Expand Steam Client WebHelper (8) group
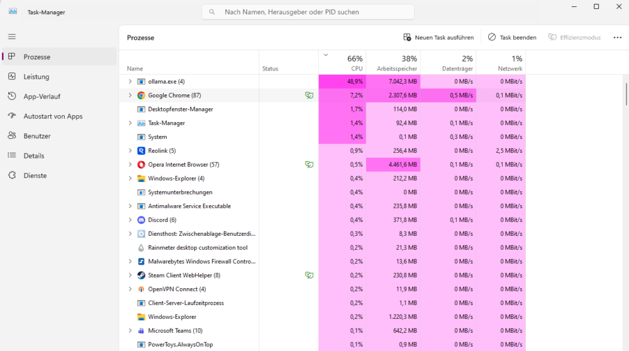 click(130, 275)
